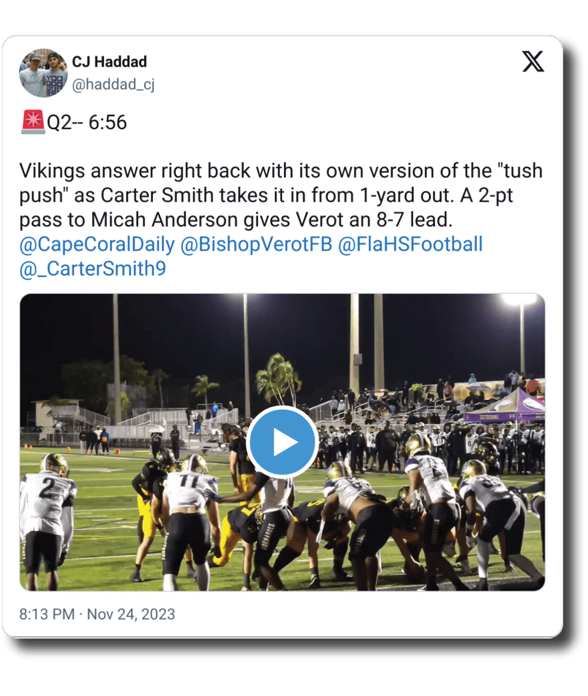Click the red siren emoji
This screenshot has height=696, width=588.
click(32, 122)
